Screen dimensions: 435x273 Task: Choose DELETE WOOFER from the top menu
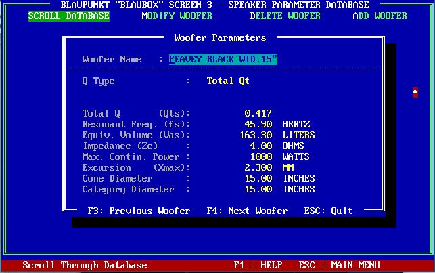[x=285, y=16]
